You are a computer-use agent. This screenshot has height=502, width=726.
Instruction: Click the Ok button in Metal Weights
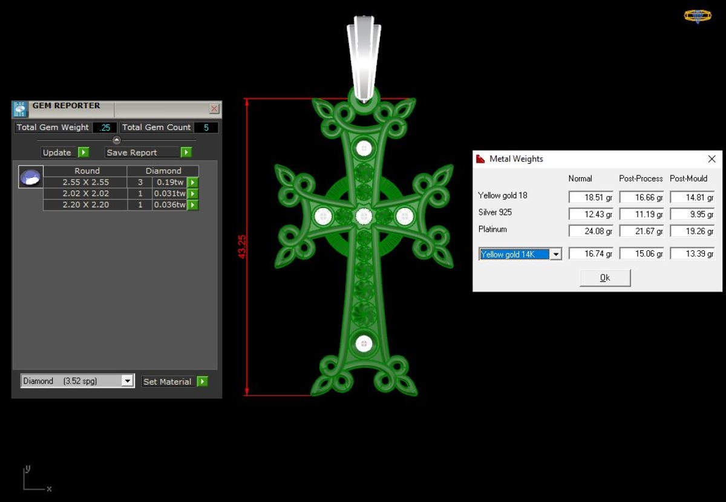click(x=605, y=278)
